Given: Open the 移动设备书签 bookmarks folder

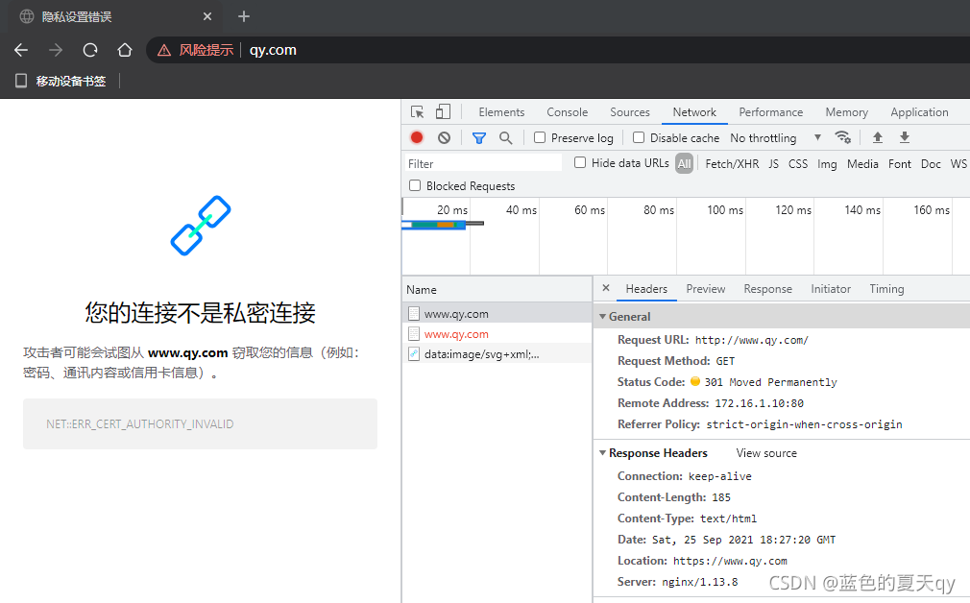Looking at the screenshot, I should (x=61, y=81).
